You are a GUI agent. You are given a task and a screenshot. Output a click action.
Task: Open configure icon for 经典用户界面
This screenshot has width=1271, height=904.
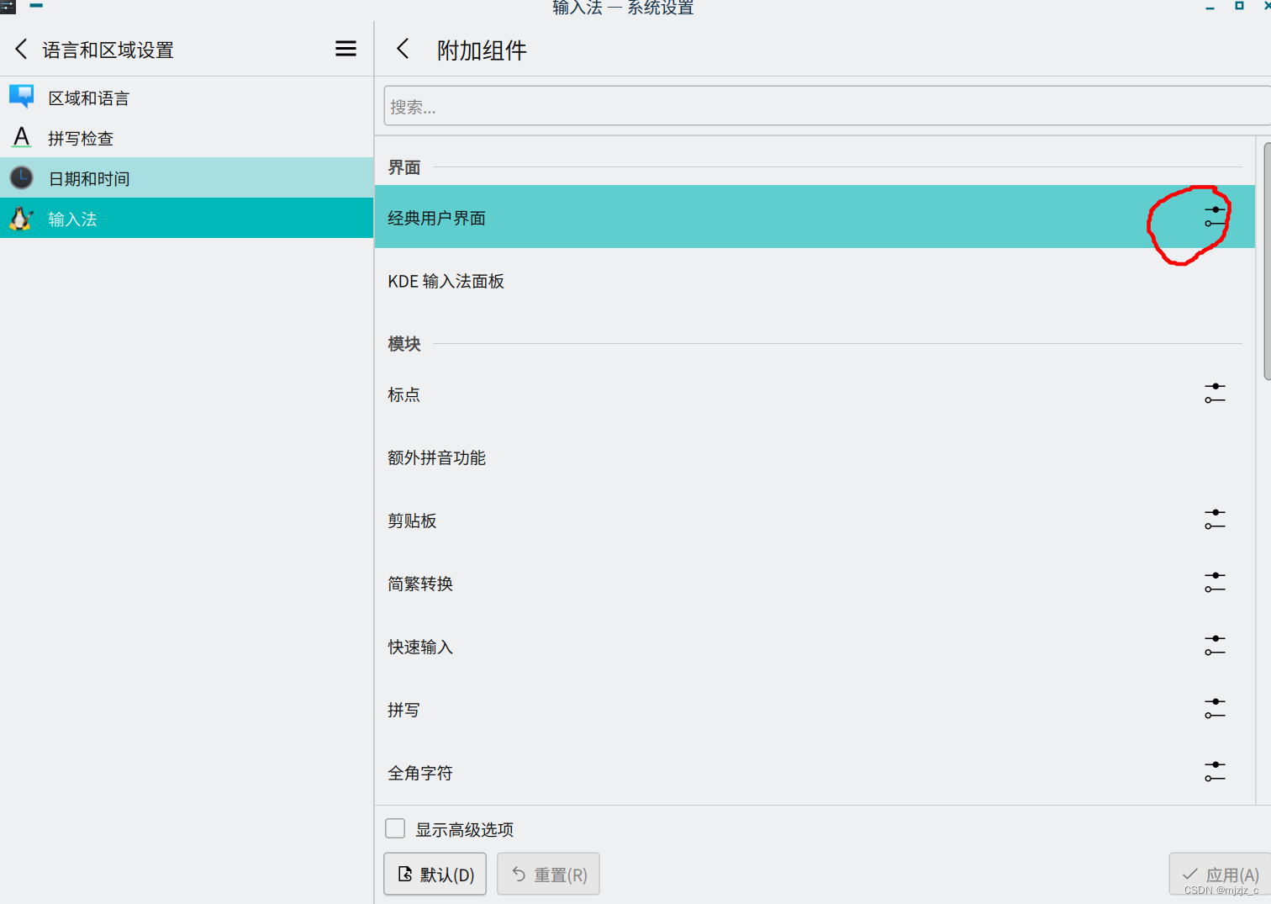[1215, 217]
